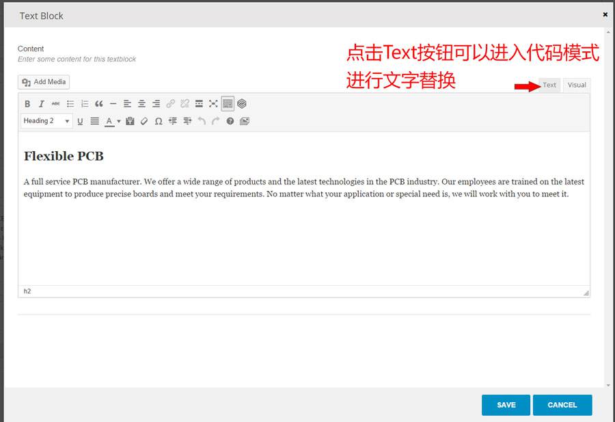Viewport: 615px width, 422px height.
Task: Toggle bold formatting in the editor toolbar
Action: tap(27, 104)
